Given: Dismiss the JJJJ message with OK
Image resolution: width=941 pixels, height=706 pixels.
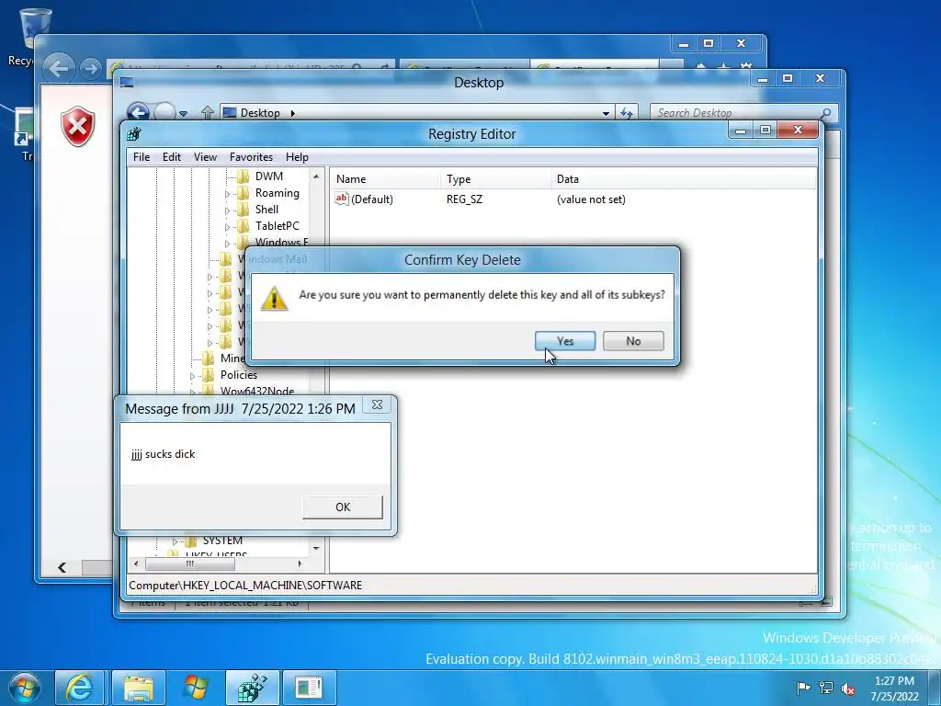Looking at the screenshot, I should pos(343,507).
